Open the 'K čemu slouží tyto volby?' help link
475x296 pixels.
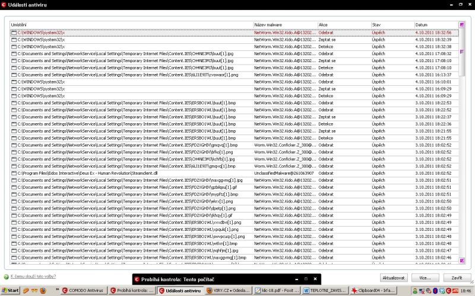point(33,276)
